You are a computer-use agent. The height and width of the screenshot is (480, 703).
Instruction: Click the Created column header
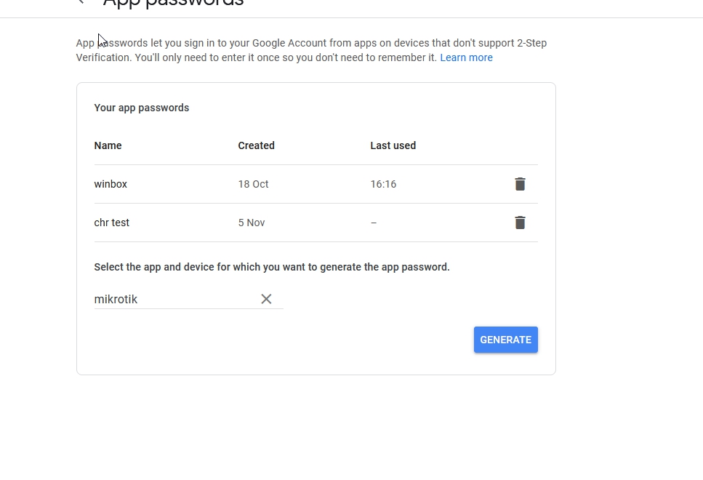[256, 145]
